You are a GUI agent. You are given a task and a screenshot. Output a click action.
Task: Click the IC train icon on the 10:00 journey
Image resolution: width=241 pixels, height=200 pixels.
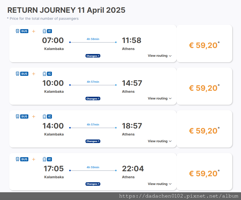[x=47, y=74]
